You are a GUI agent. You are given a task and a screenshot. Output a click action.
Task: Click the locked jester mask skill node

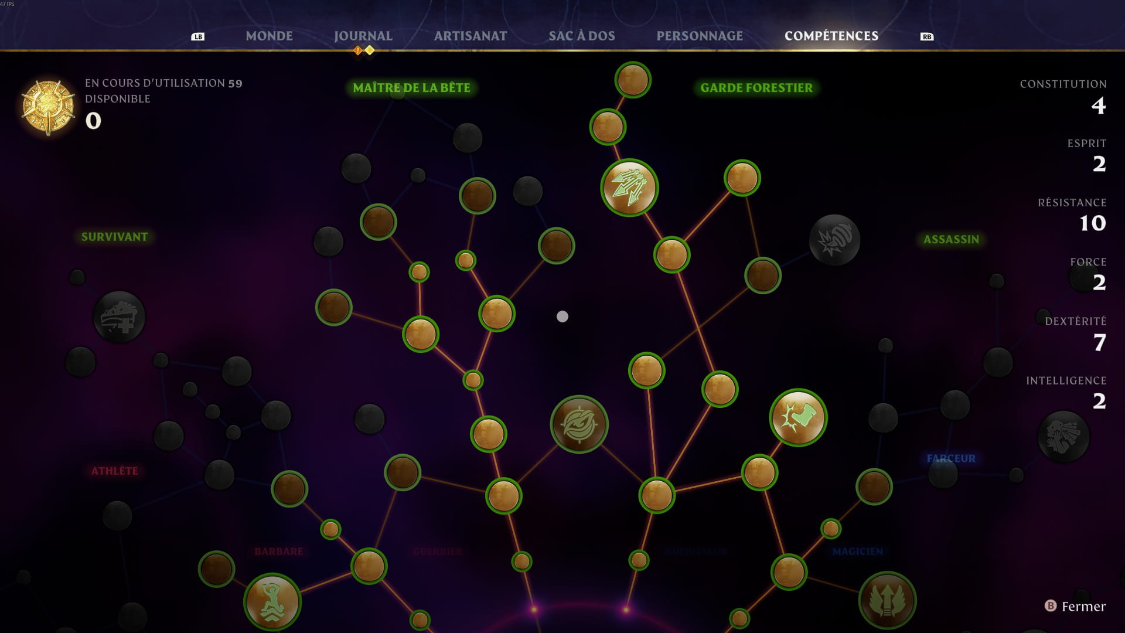click(x=1063, y=436)
